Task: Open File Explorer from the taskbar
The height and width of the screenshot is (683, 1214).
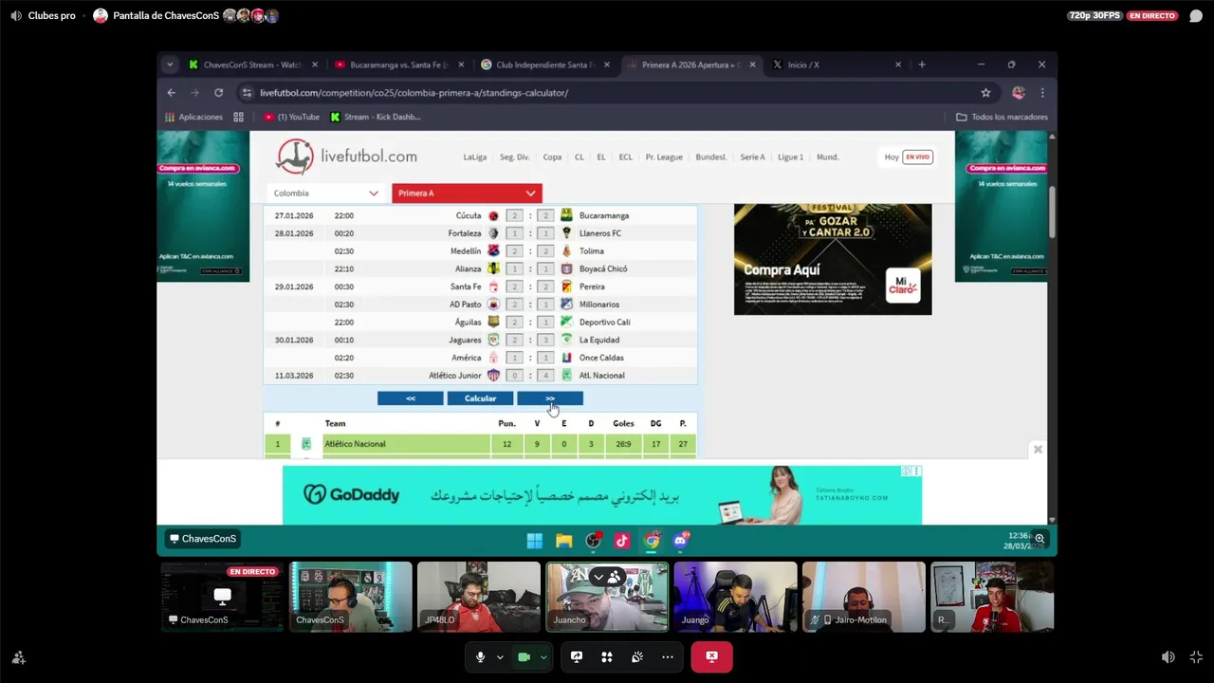Action: [564, 541]
